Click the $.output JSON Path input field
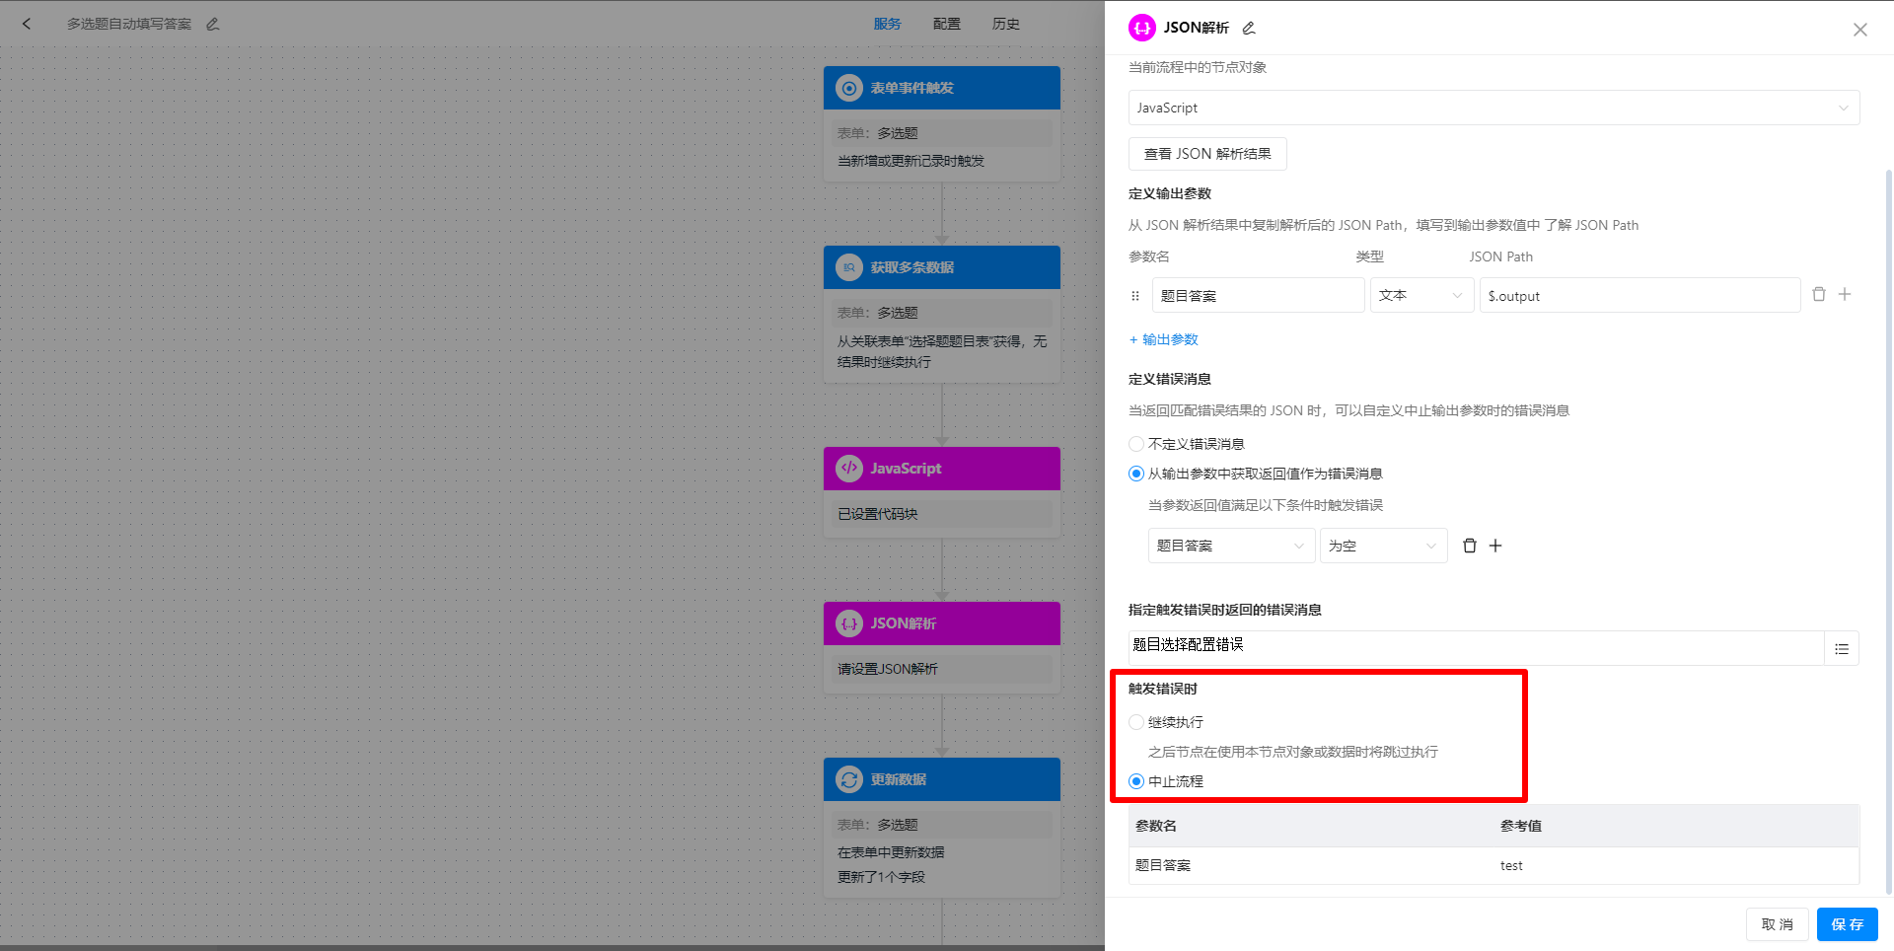Image resolution: width=1894 pixels, height=951 pixels. click(x=1639, y=295)
